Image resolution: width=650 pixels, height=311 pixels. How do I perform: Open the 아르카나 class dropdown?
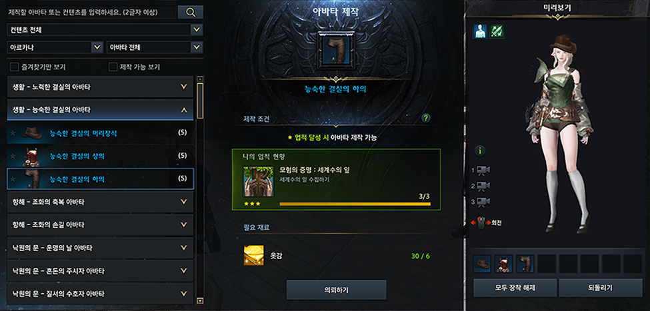pyautogui.click(x=55, y=47)
